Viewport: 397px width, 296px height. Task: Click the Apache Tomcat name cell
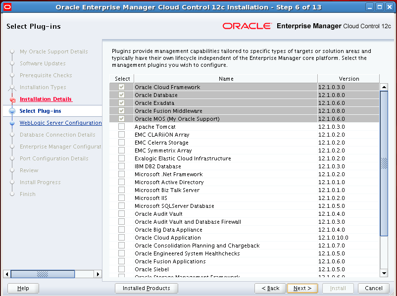226,127
